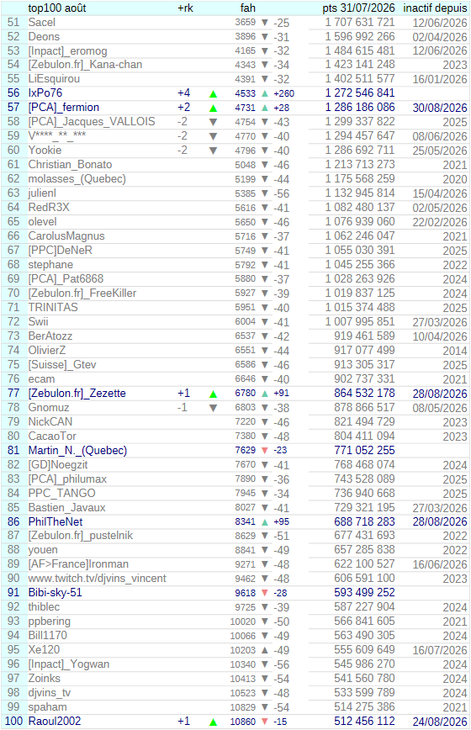The image size is (471, 730).
Task: Click grey down arrow in Yookie rank column
Action: pyautogui.click(x=213, y=151)
